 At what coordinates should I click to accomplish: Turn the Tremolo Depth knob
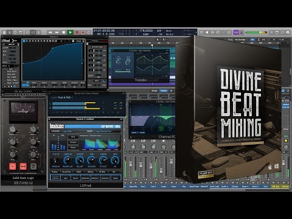click(x=128, y=61)
